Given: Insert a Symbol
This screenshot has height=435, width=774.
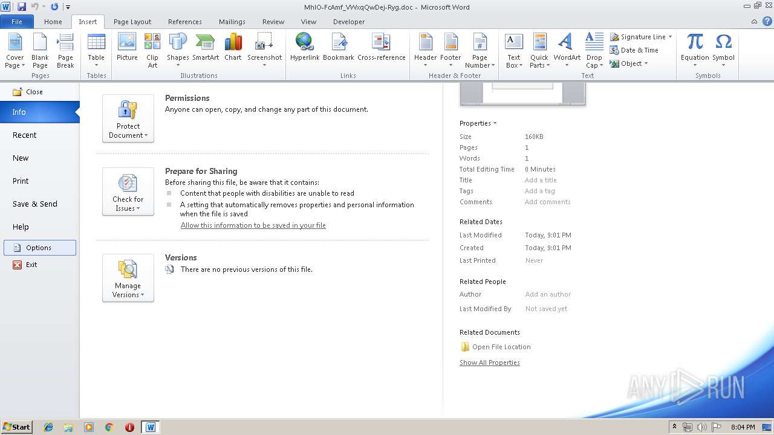Looking at the screenshot, I should pyautogui.click(x=723, y=51).
